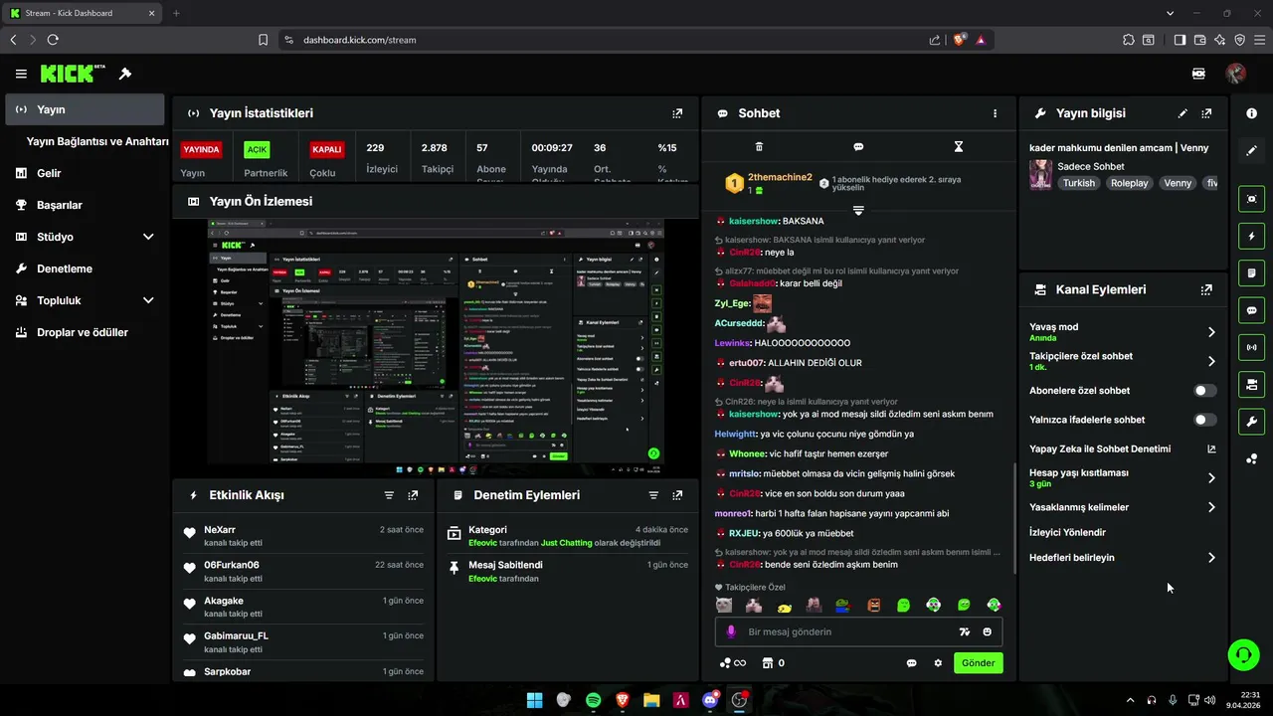1273x716 pixels.
Task: Toggle notes widget in right sidebar
Action: 1251,273
